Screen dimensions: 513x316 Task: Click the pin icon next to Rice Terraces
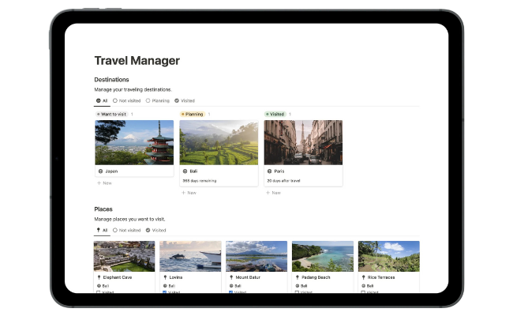coord(363,277)
